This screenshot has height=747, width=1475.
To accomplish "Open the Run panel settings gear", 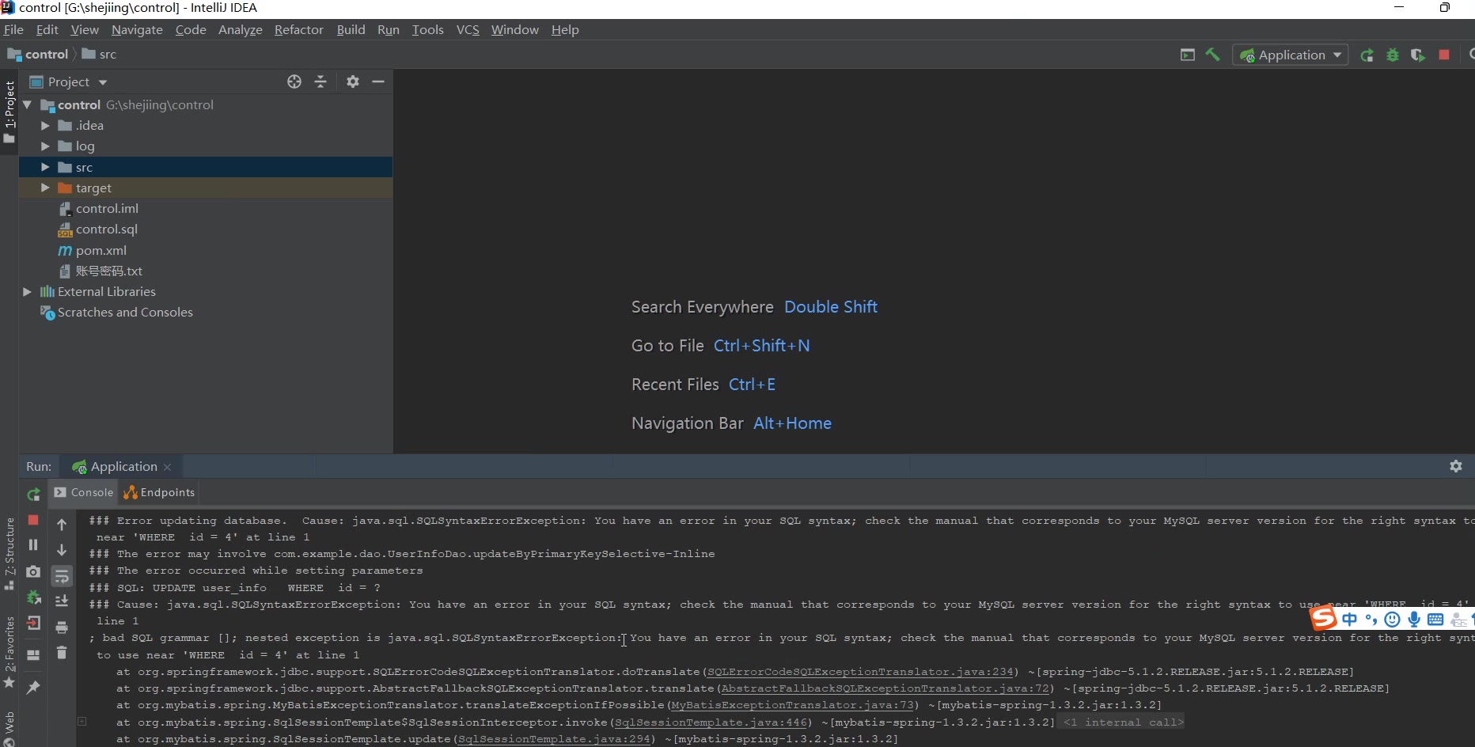I will tap(1456, 466).
